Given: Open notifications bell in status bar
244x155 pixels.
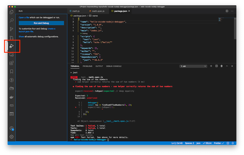Looking at the screenshot, I should [233, 143].
